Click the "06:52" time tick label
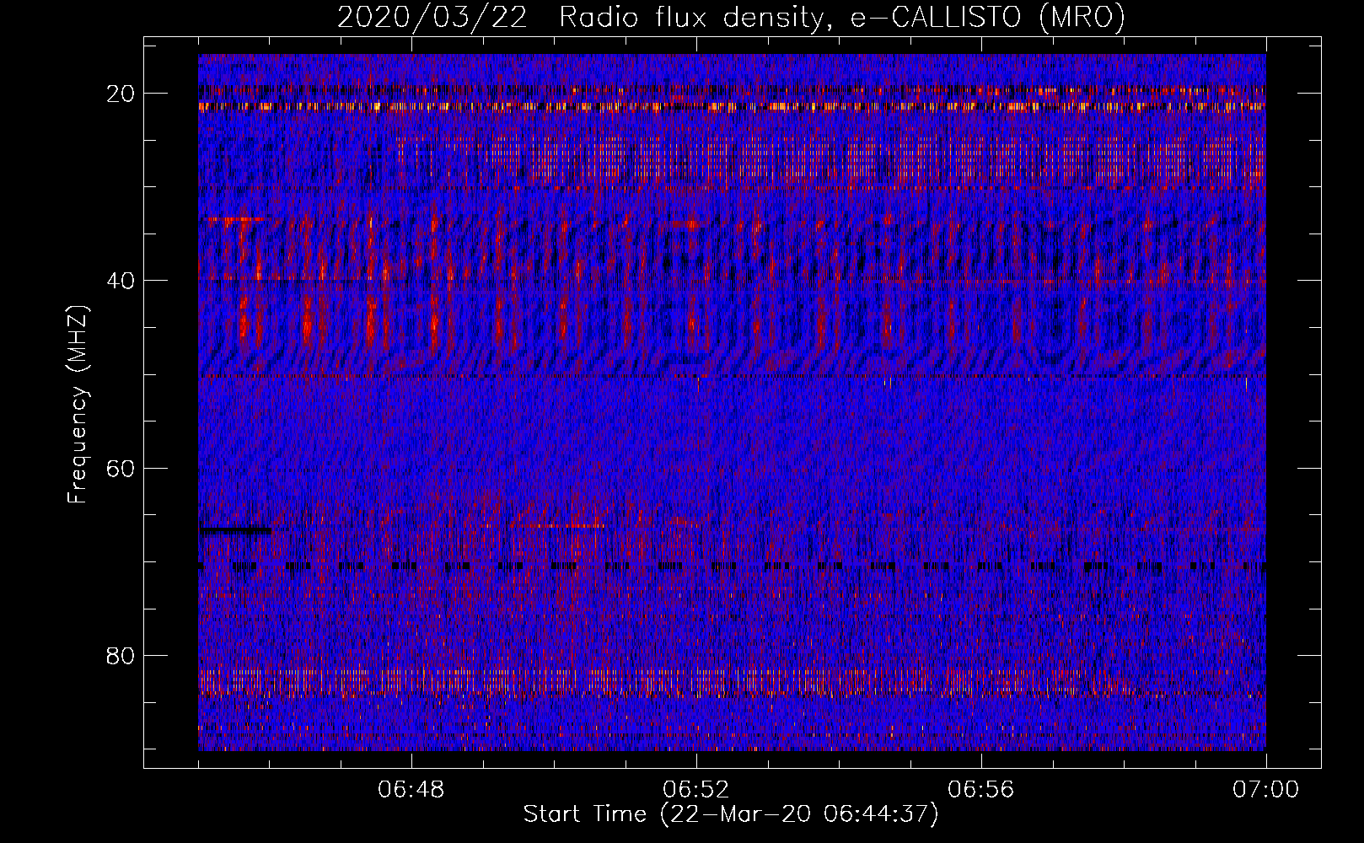 pyautogui.click(x=696, y=790)
